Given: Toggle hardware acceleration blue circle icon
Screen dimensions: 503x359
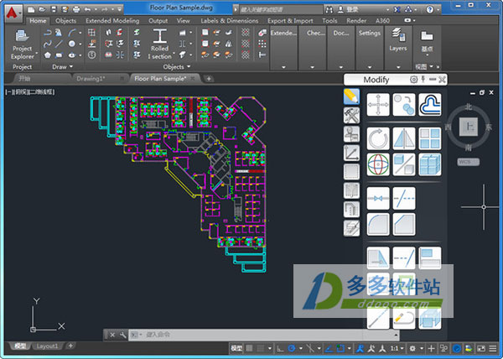Looking at the screenshot, I should pos(457,348).
